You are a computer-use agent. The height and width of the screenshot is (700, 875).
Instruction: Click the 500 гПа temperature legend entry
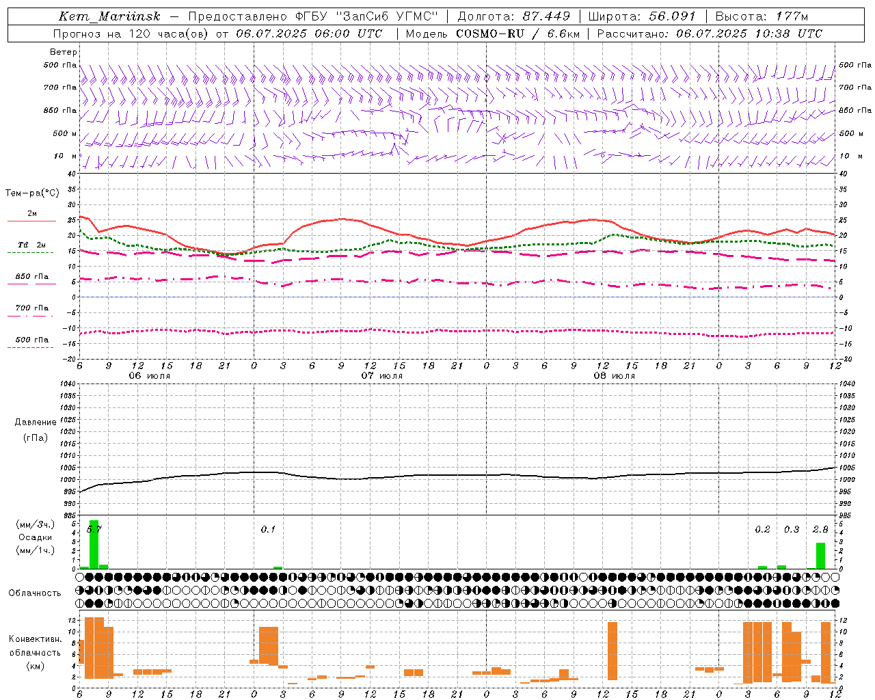pos(31,340)
